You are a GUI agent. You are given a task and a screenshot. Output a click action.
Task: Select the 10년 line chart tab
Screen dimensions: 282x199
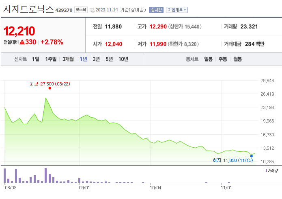[123, 59]
